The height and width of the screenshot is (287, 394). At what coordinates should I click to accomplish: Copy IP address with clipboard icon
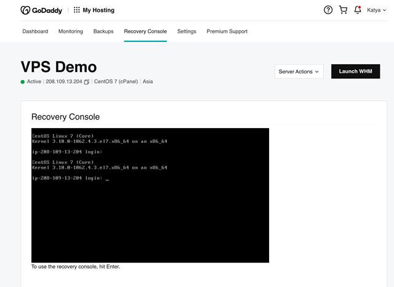click(87, 82)
